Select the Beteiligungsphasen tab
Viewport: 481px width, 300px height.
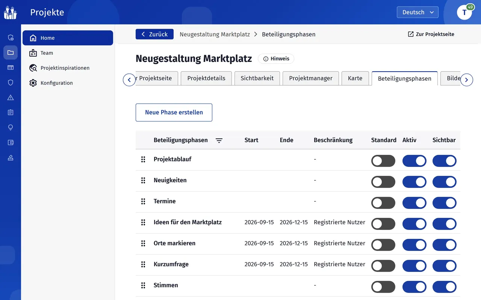click(x=405, y=78)
